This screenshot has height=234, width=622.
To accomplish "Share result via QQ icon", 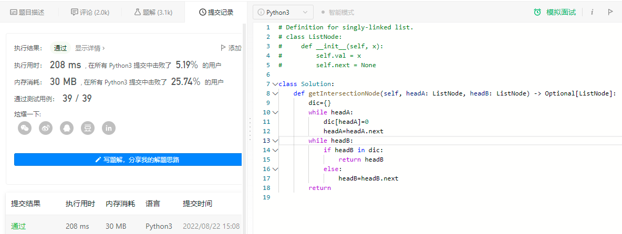I will [x=67, y=128].
